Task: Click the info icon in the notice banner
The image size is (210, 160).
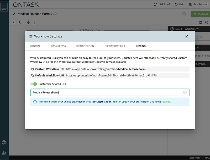Action: click(x=35, y=102)
